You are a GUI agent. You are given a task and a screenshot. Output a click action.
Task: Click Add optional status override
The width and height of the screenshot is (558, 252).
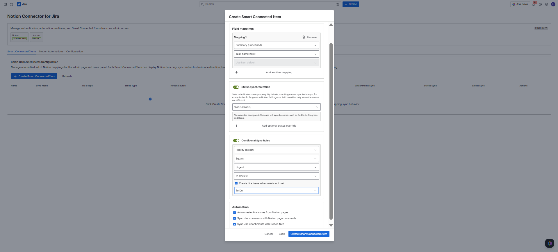[x=279, y=126]
